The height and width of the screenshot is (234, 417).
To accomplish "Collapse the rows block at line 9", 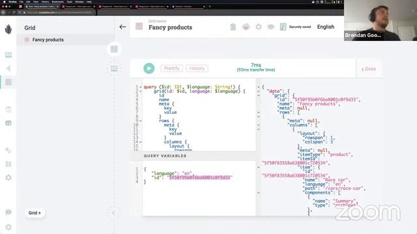I will click(x=141, y=121).
